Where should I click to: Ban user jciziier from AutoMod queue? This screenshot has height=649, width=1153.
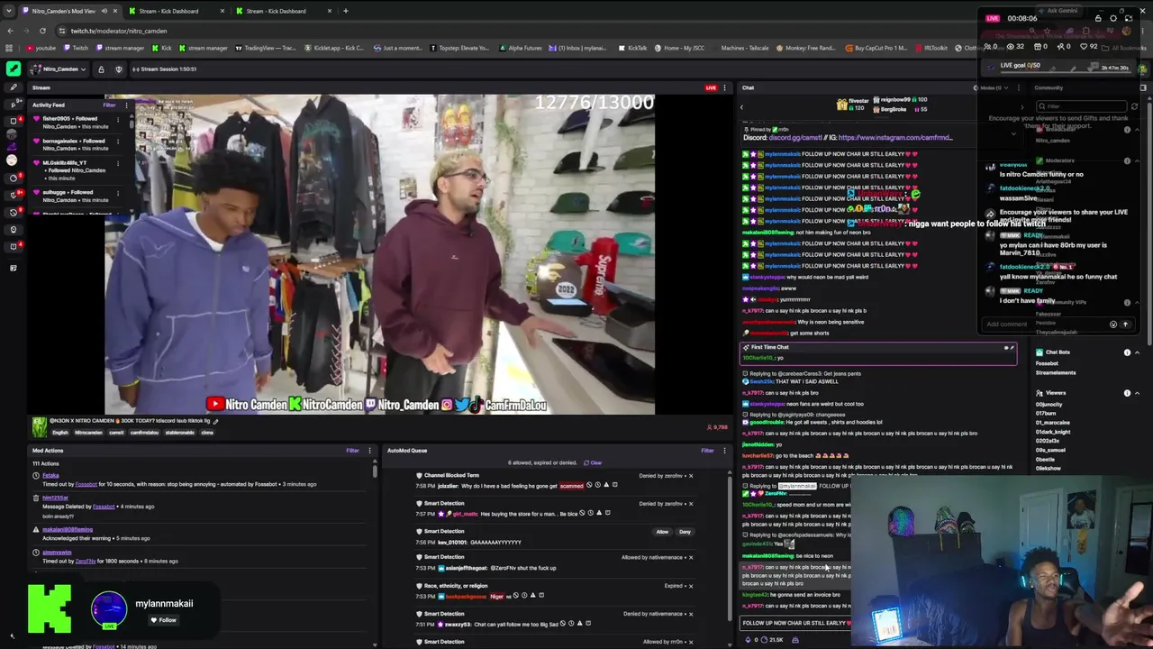(x=590, y=485)
